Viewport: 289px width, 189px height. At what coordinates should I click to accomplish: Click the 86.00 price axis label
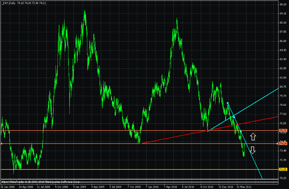283,41
